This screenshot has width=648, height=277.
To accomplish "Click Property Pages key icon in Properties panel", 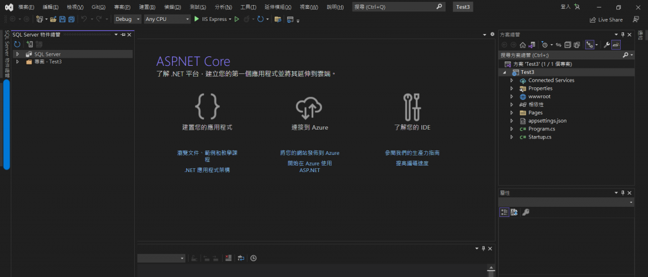I will (525, 212).
